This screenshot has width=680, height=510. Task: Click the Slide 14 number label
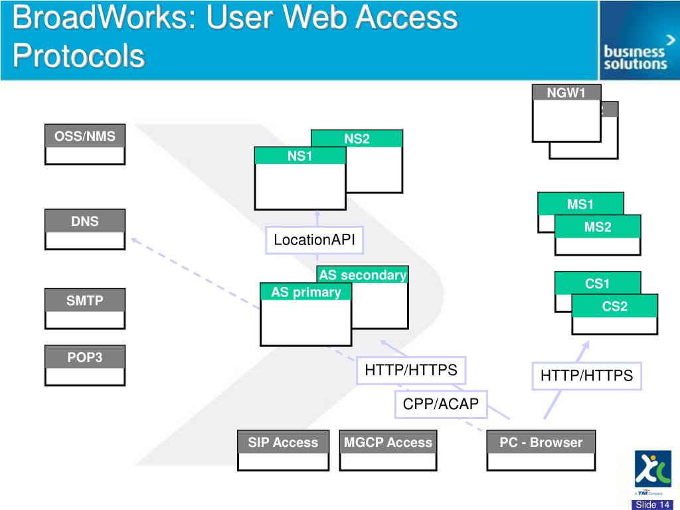(x=653, y=505)
